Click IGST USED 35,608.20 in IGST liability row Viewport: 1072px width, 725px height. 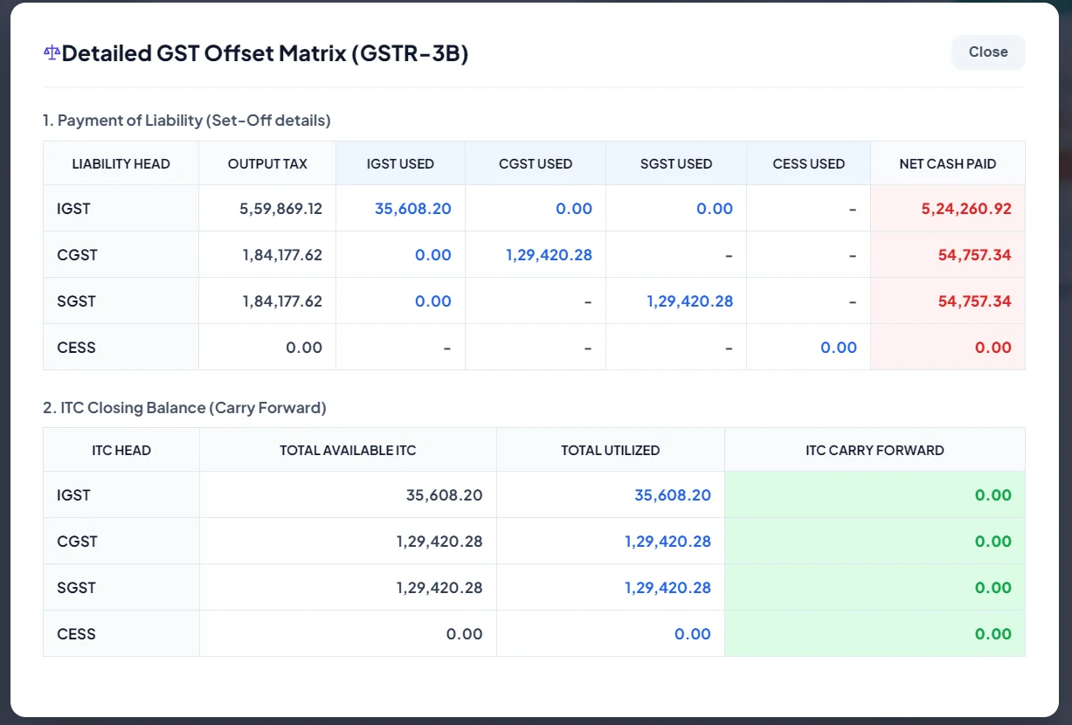[x=413, y=209]
